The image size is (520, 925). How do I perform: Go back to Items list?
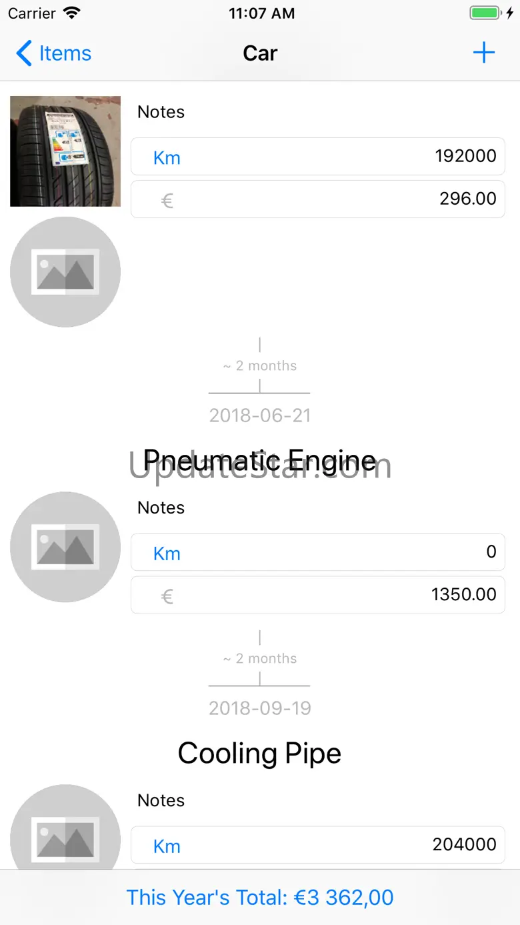(54, 53)
